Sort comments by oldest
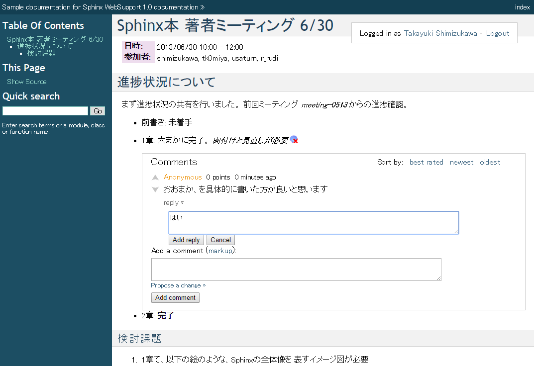 coord(490,162)
